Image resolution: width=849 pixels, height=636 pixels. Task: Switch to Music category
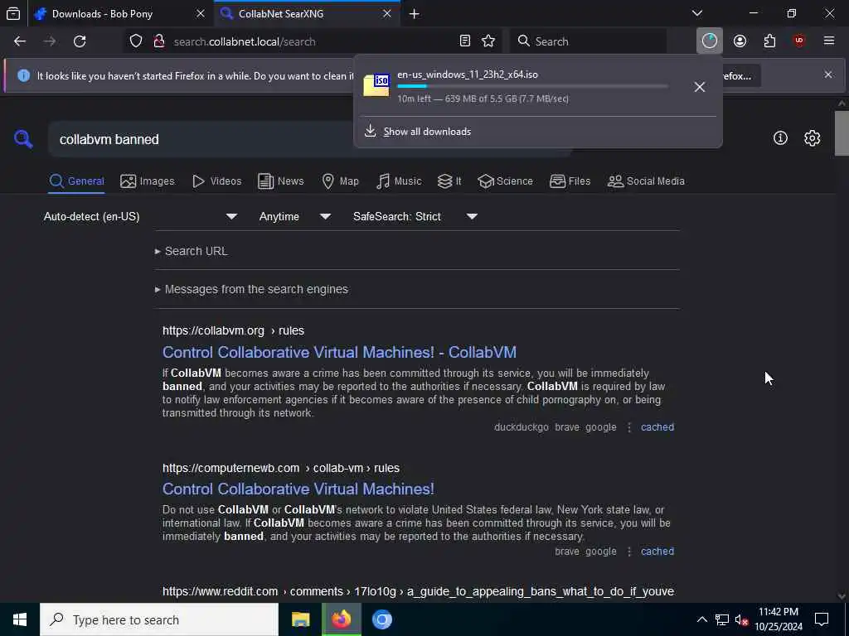click(x=399, y=181)
